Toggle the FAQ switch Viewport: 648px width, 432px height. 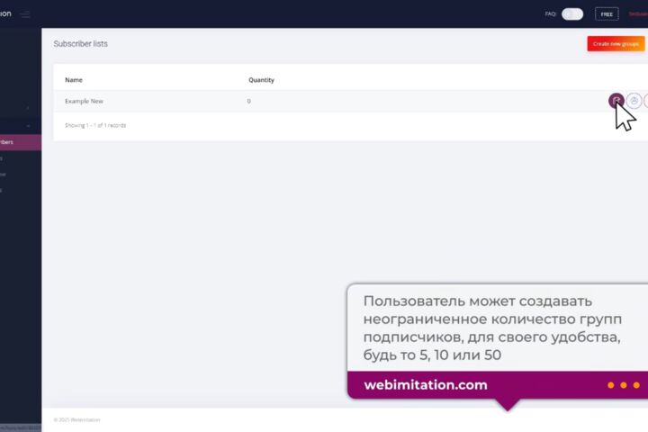572,14
